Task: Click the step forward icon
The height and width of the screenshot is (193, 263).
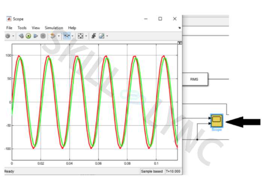Action: coord(36,36)
